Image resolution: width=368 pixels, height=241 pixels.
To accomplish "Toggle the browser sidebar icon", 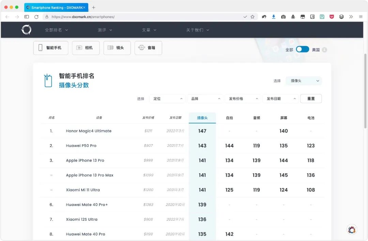I will click(27, 17).
